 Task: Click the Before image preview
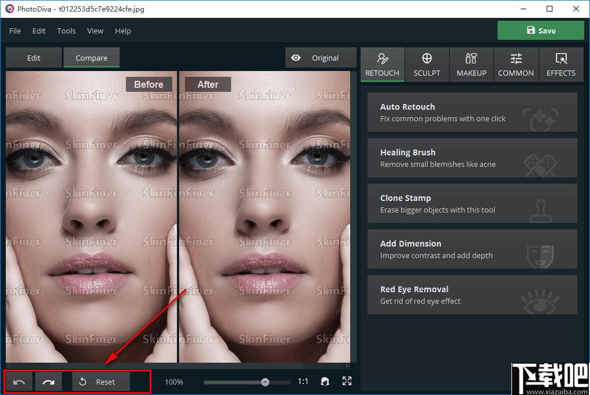click(x=91, y=217)
